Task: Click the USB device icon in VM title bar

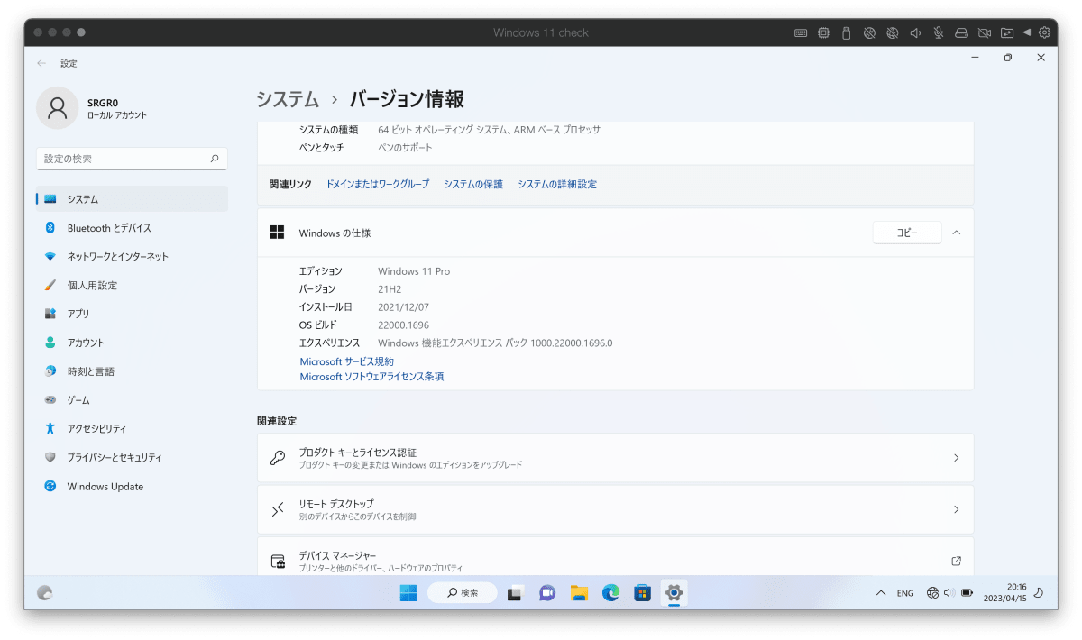Action: [x=846, y=32]
